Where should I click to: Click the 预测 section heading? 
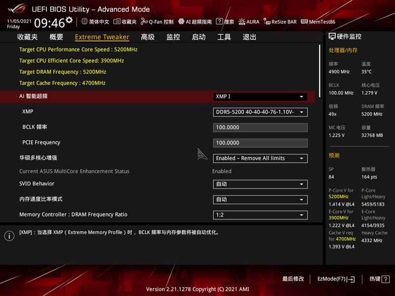tap(334, 155)
